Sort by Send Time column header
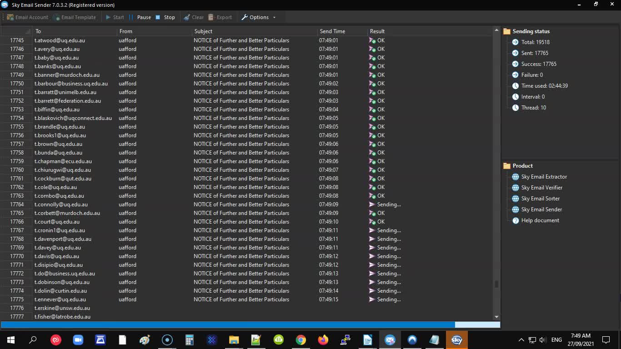621x349 pixels. 342,31
